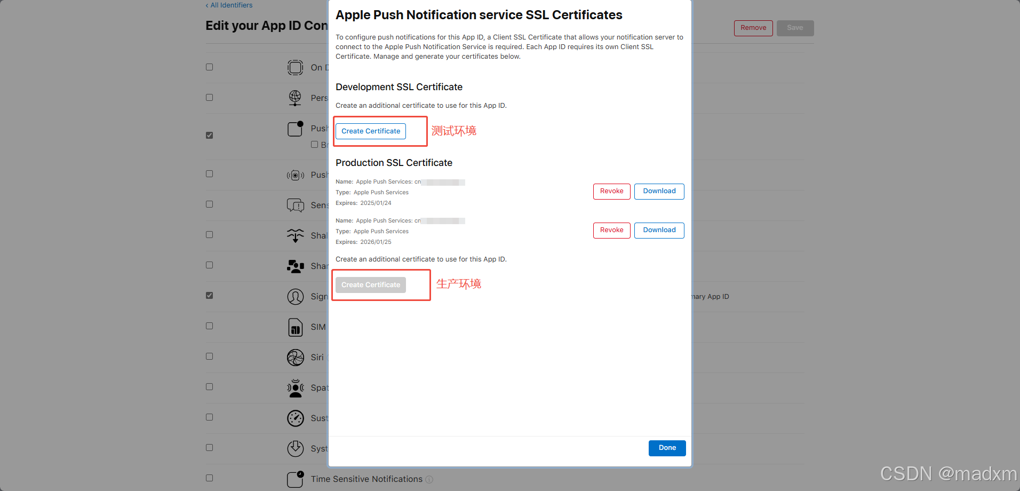
Task: Download the certificate expiring 2026/01/25
Action: point(659,230)
